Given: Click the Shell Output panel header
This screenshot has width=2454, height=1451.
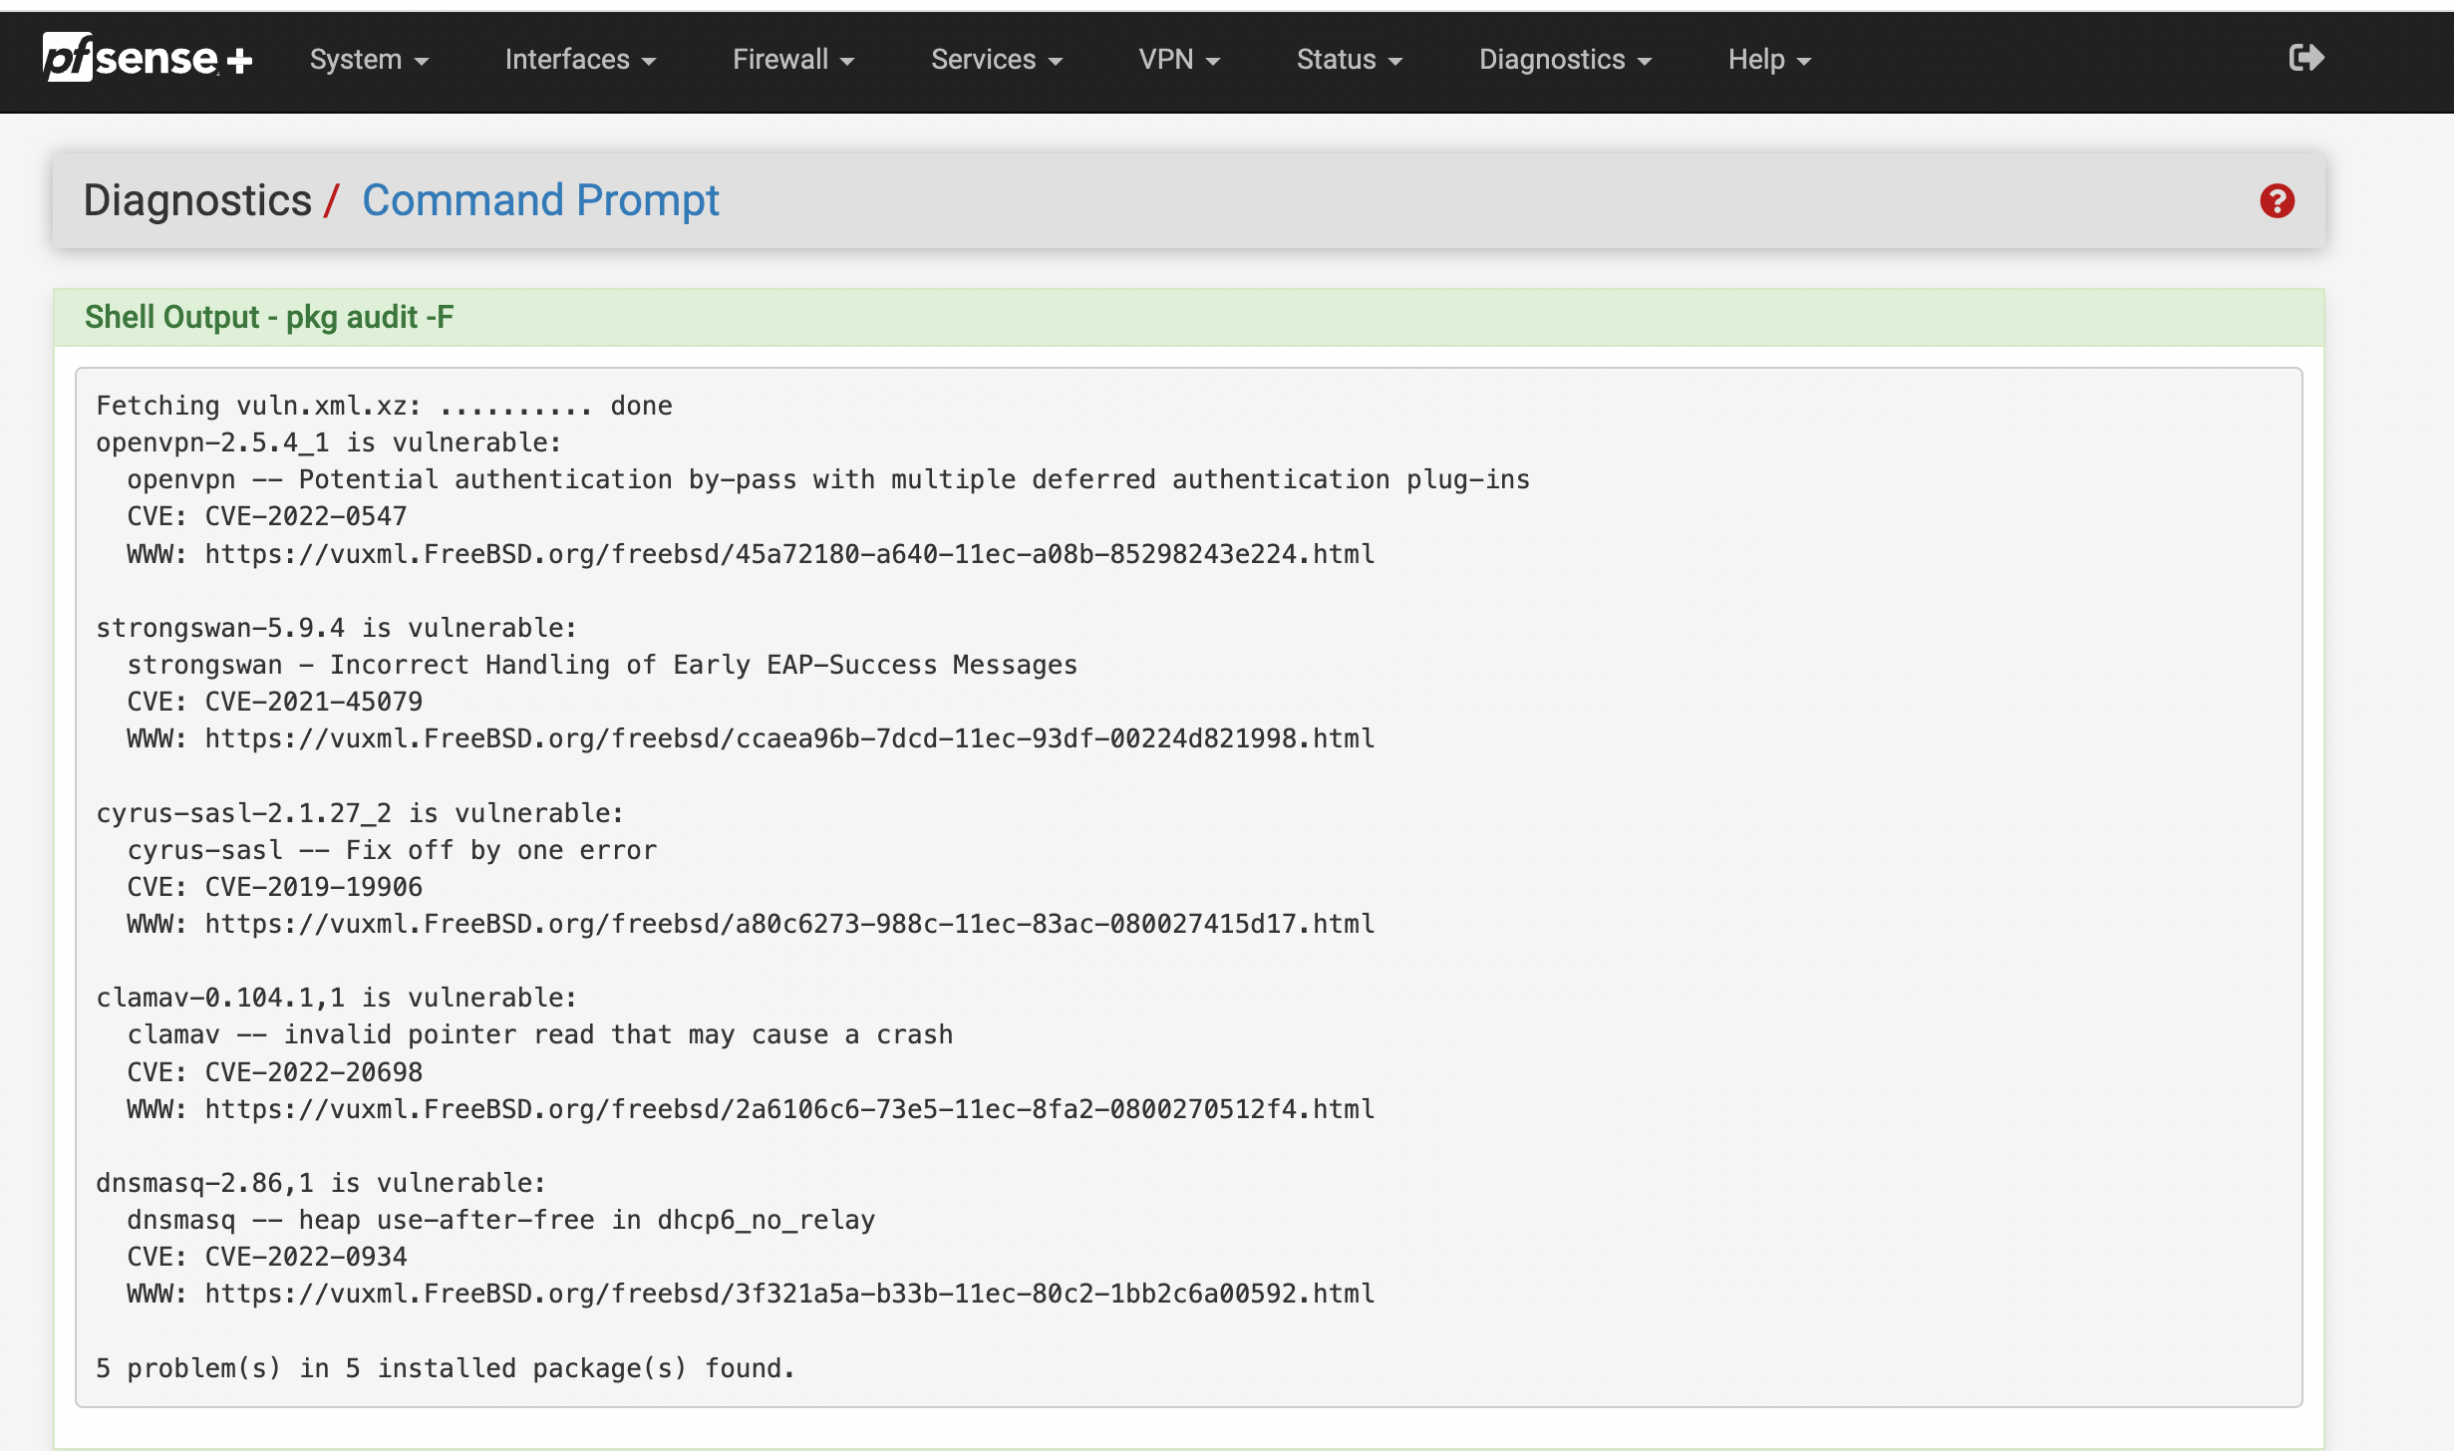Looking at the screenshot, I should (x=269, y=317).
